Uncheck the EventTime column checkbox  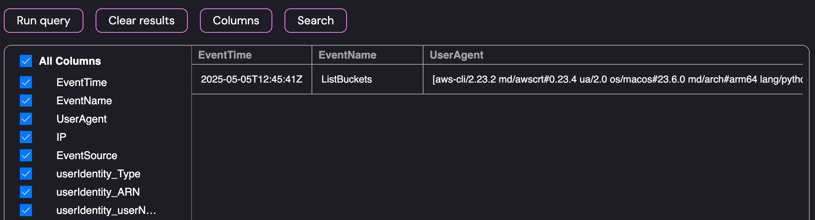coord(26,82)
